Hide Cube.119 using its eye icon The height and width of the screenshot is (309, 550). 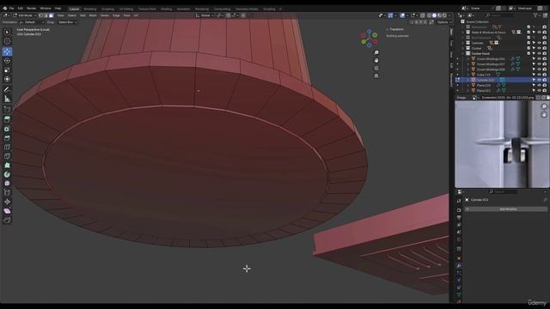click(x=539, y=75)
